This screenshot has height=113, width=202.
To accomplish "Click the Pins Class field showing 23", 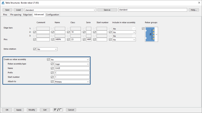I will pos(75,40).
